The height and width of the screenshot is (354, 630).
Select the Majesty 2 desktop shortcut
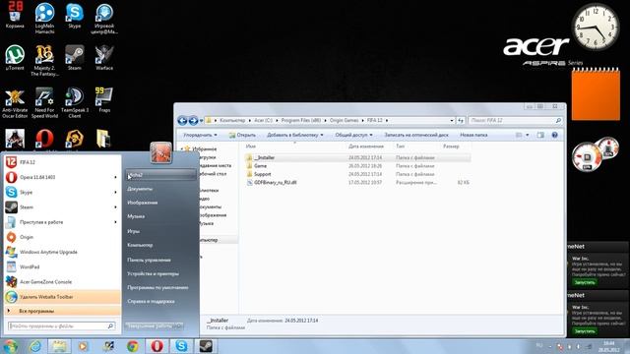[44, 60]
